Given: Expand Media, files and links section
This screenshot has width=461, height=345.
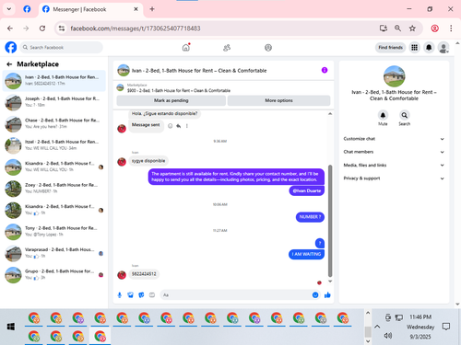Looking at the screenshot, I should pos(394,165).
